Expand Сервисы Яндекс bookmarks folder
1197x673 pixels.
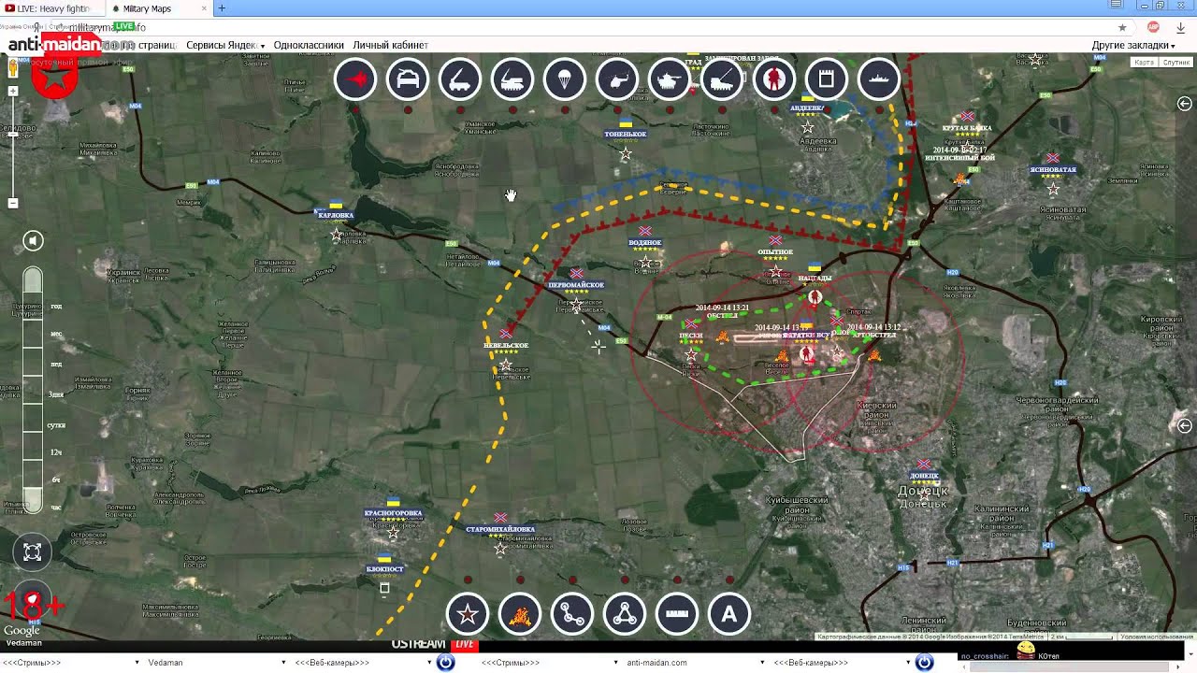click(x=225, y=45)
